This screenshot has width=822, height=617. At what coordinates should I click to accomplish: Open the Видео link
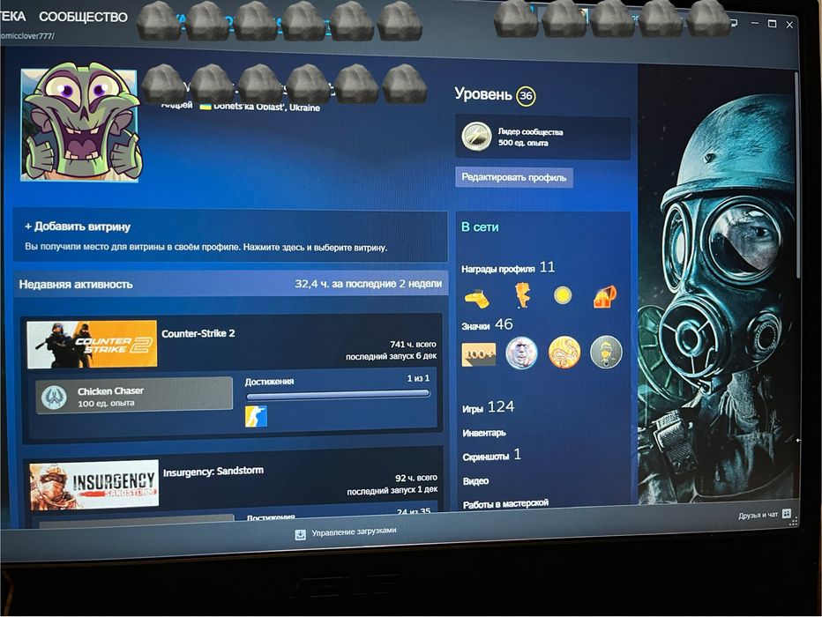pos(475,481)
